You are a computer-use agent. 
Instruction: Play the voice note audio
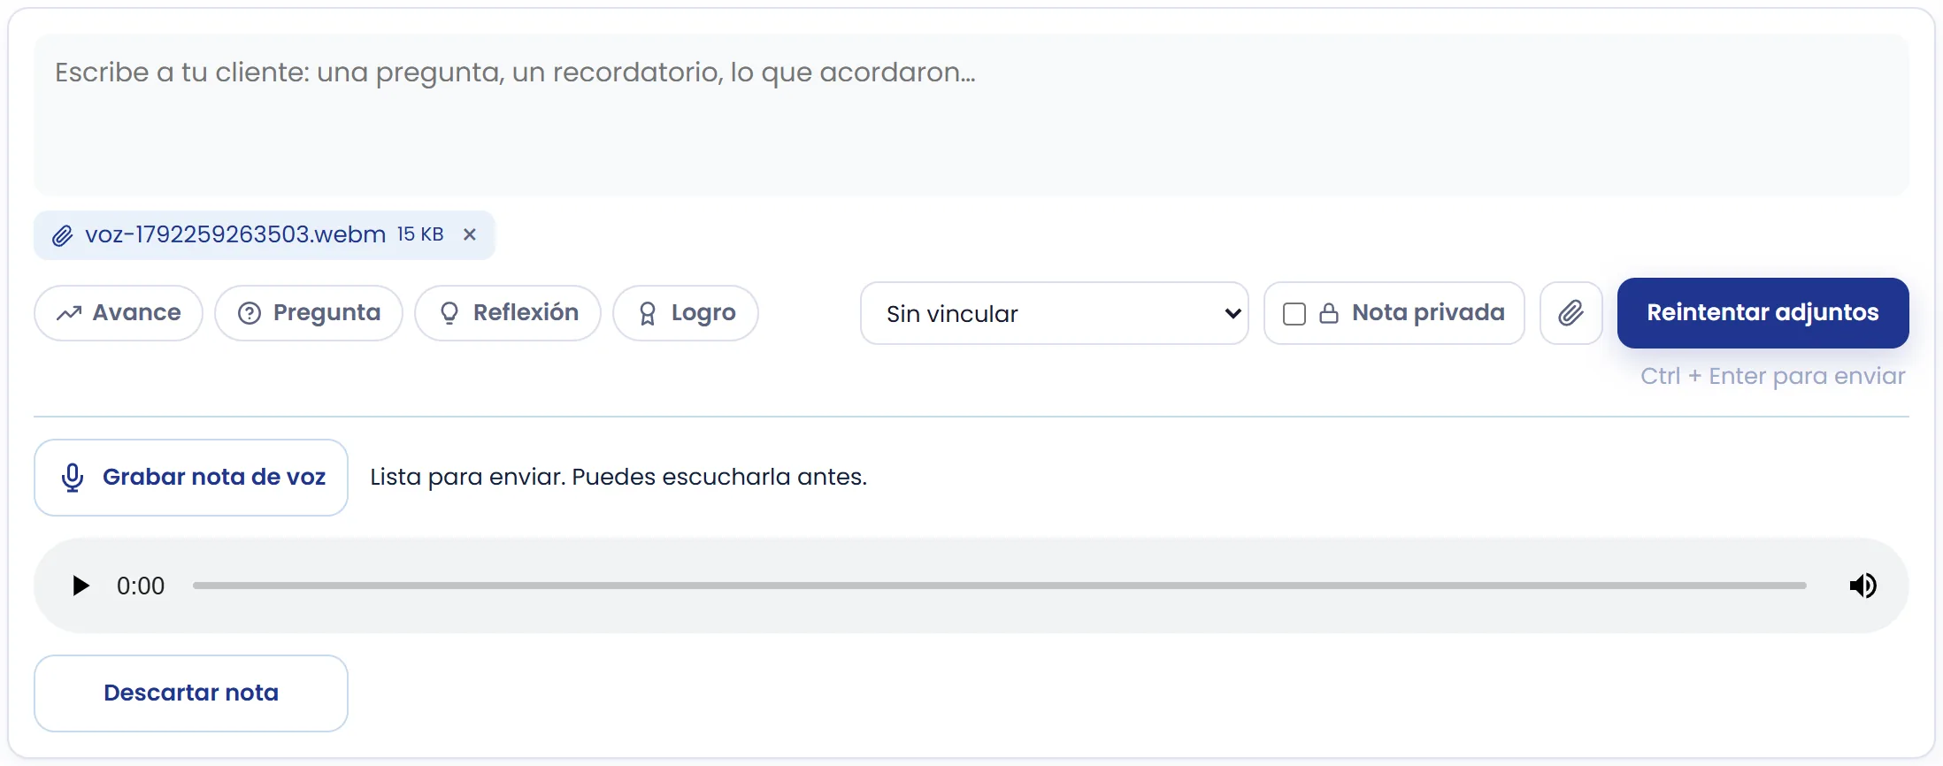click(81, 586)
